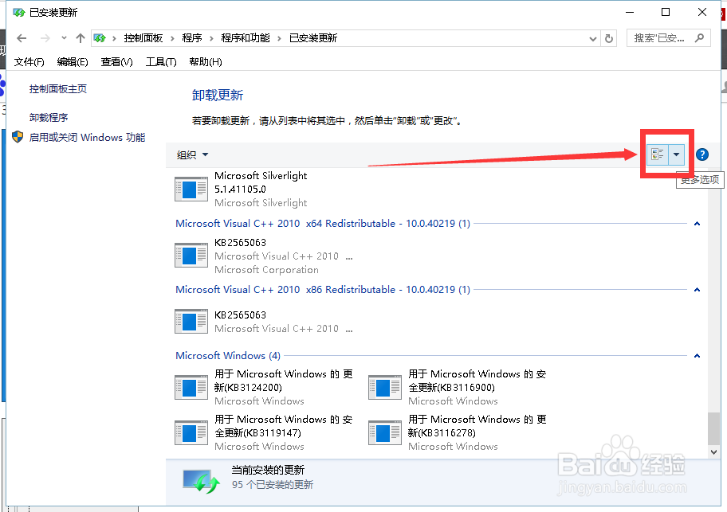The height and width of the screenshot is (512, 727).
Task: Click the search box for 已安装更新
Action: click(669, 38)
